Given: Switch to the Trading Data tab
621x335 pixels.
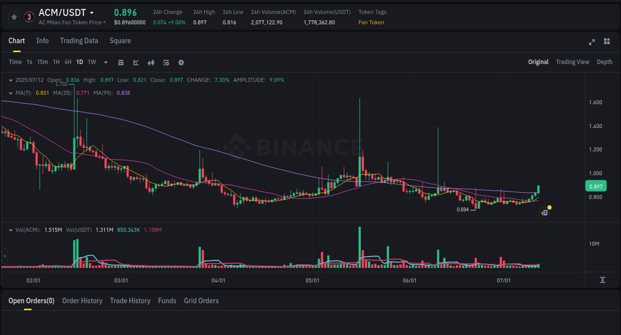Looking at the screenshot, I should coord(79,41).
